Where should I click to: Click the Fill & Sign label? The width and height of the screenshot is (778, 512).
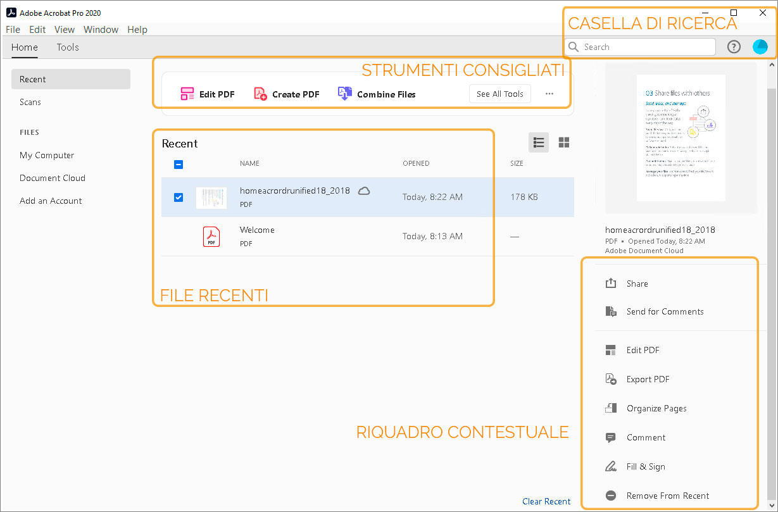point(646,466)
